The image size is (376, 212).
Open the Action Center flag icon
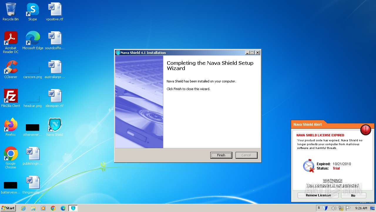pyautogui.click(x=349, y=208)
